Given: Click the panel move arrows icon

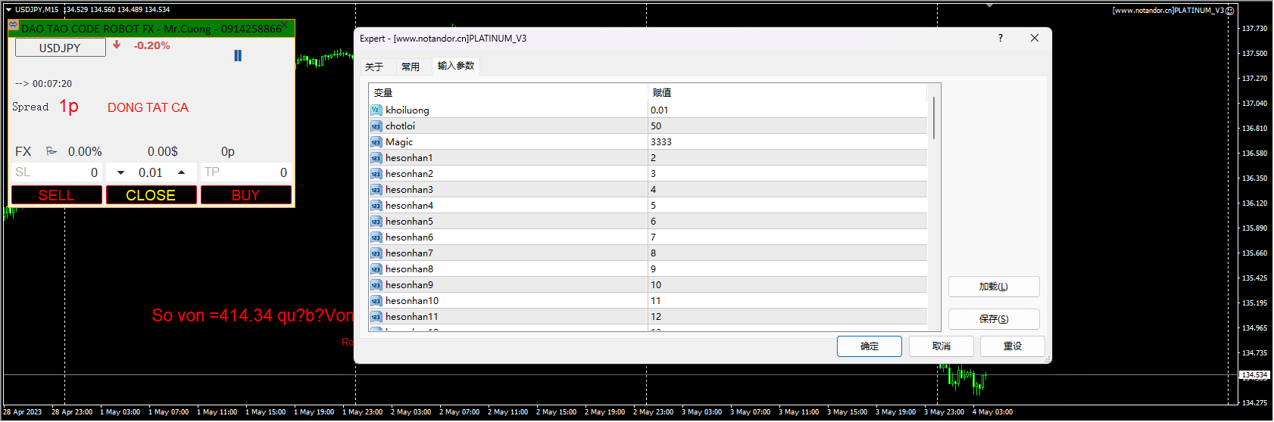Looking at the screenshot, I should (x=13, y=25).
